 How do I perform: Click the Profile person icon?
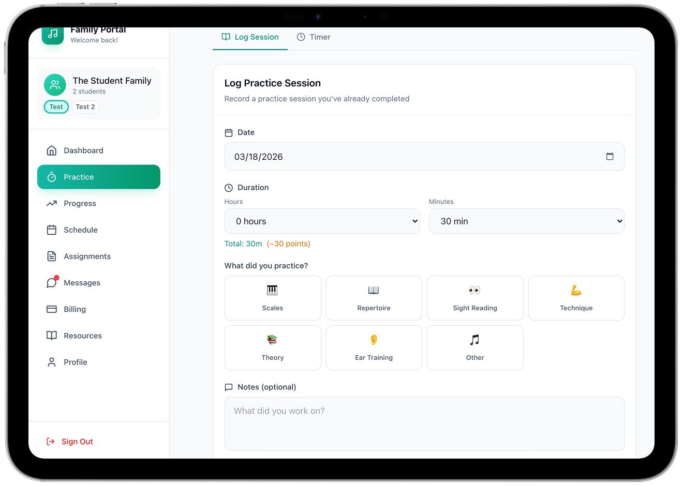(52, 362)
